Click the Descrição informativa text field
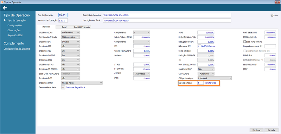This screenshot has height=134, width=281. [167, 15]
